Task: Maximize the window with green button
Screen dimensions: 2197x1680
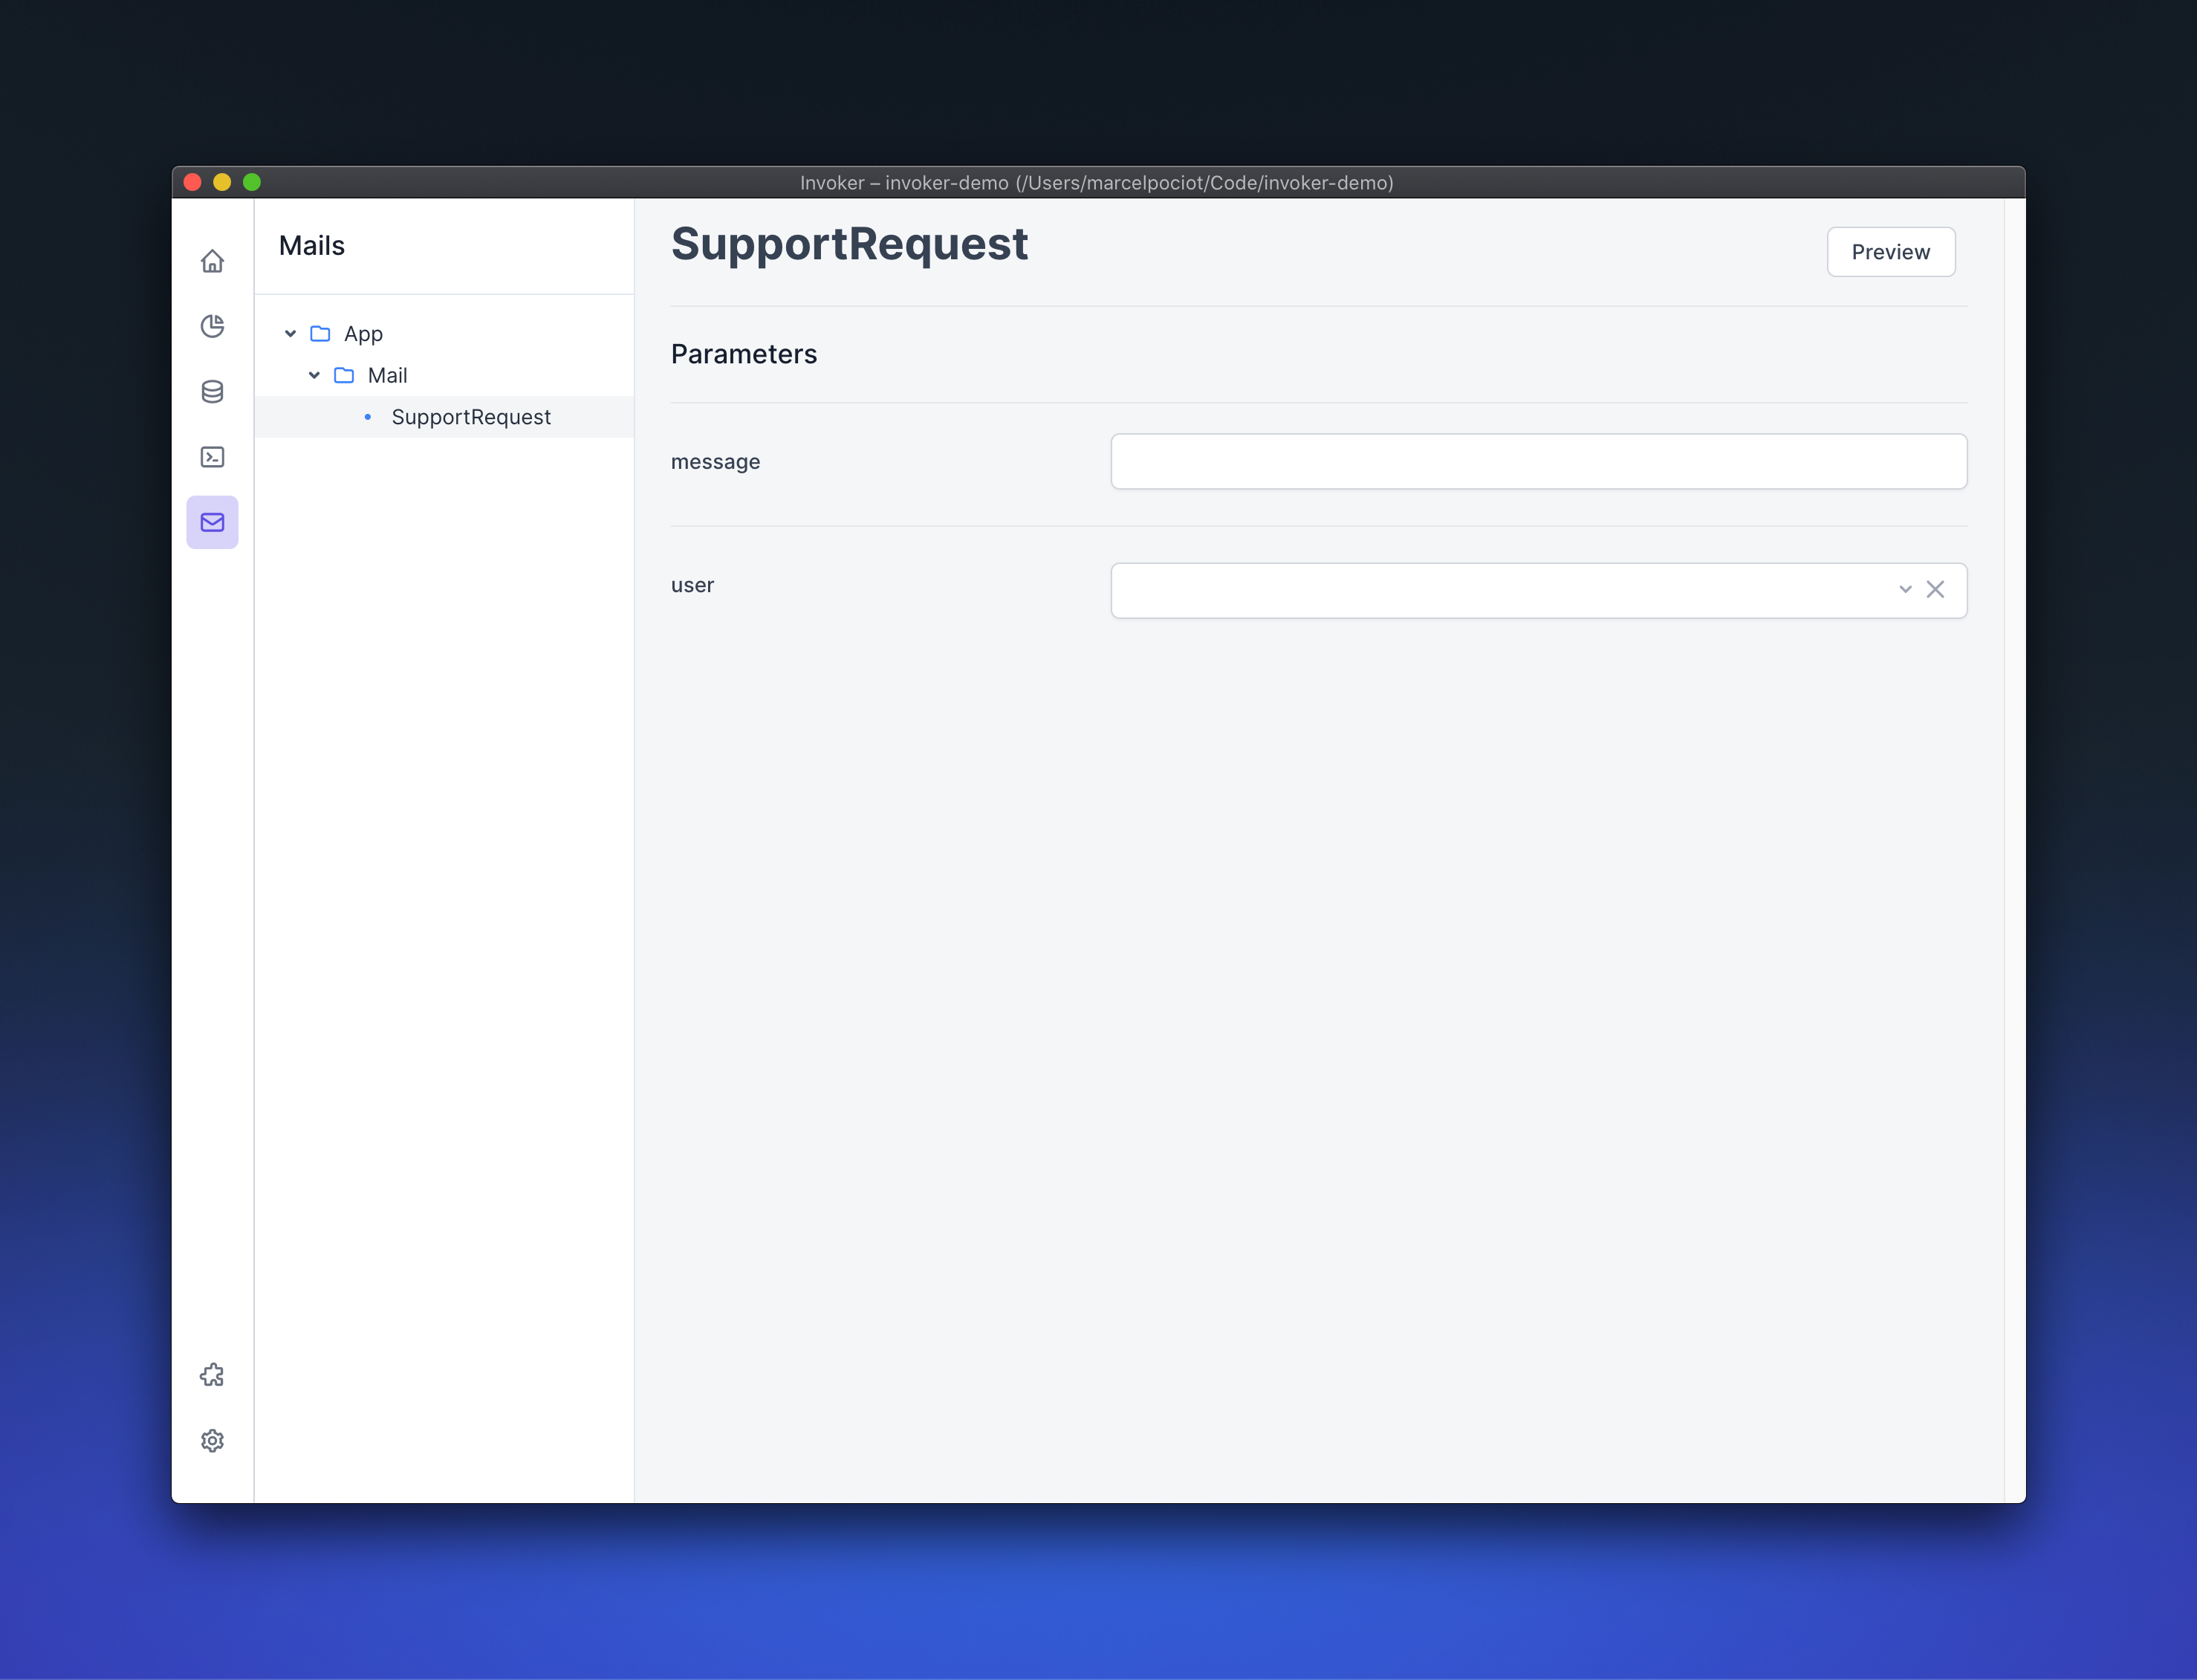Action: [252, 182]
